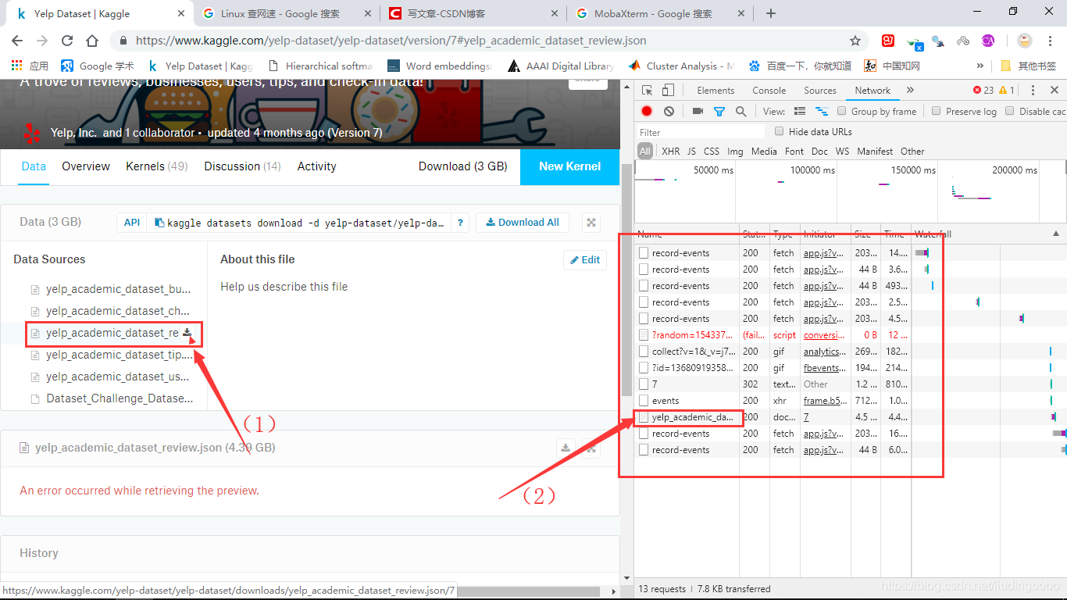This screenshot has width=1067, height=600.
Task: Click the yellow warning count indicator
Action: pyautogui.click(x=1007, y=91)
